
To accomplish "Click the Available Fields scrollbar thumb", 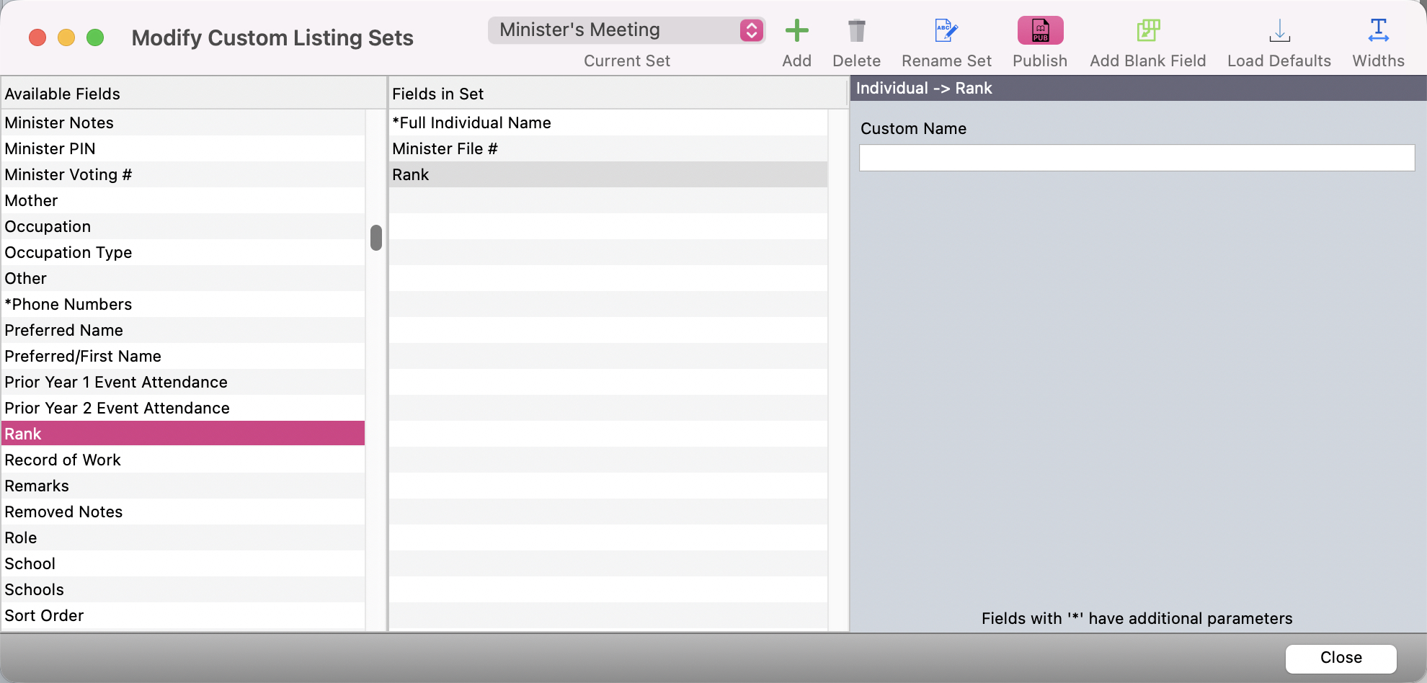I will tap(375, 238).
